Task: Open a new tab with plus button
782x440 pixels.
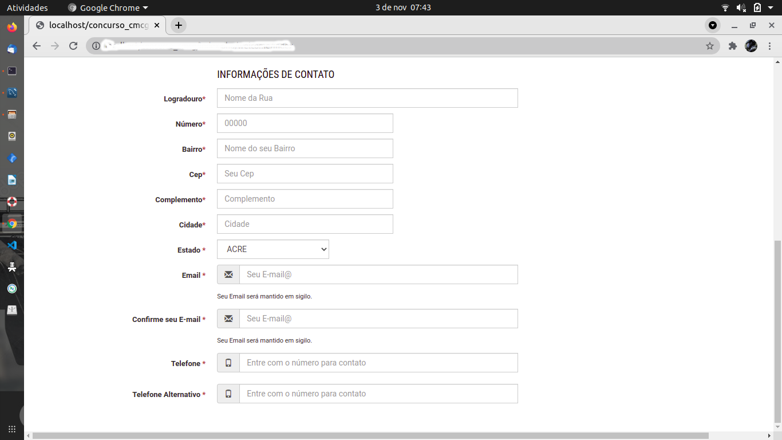Action: (x=179, y=25)
